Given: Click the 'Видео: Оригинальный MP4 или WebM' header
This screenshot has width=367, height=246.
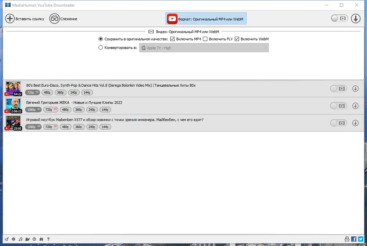Looking at the screenshot, I should tap(183, 32).
